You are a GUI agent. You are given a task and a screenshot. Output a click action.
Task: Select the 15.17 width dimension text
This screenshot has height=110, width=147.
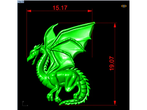60,8
